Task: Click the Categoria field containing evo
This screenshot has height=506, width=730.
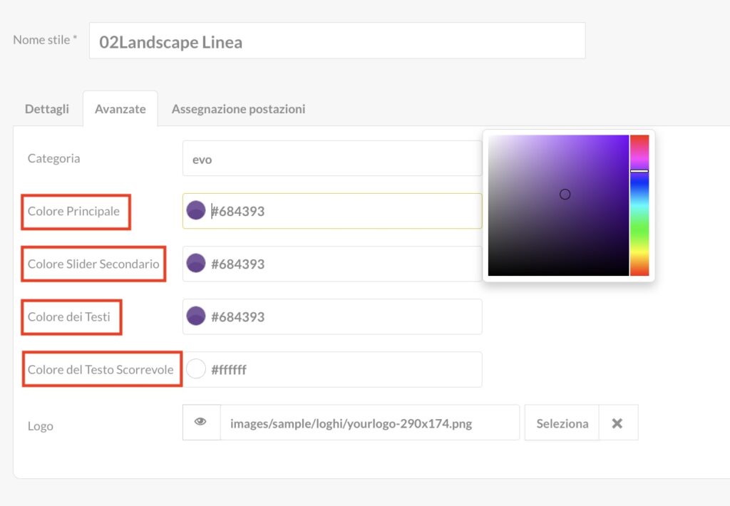Action: pyautogui.click(x=332, y=159)
